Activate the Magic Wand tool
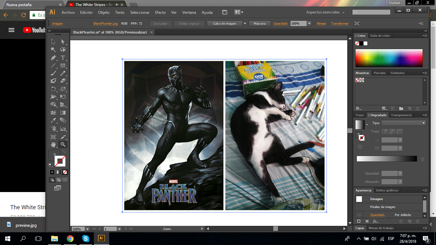 coord(53,49)
